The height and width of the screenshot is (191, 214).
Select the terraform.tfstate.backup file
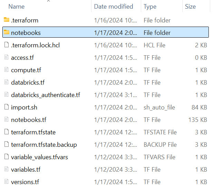click(x=43, y=145)
